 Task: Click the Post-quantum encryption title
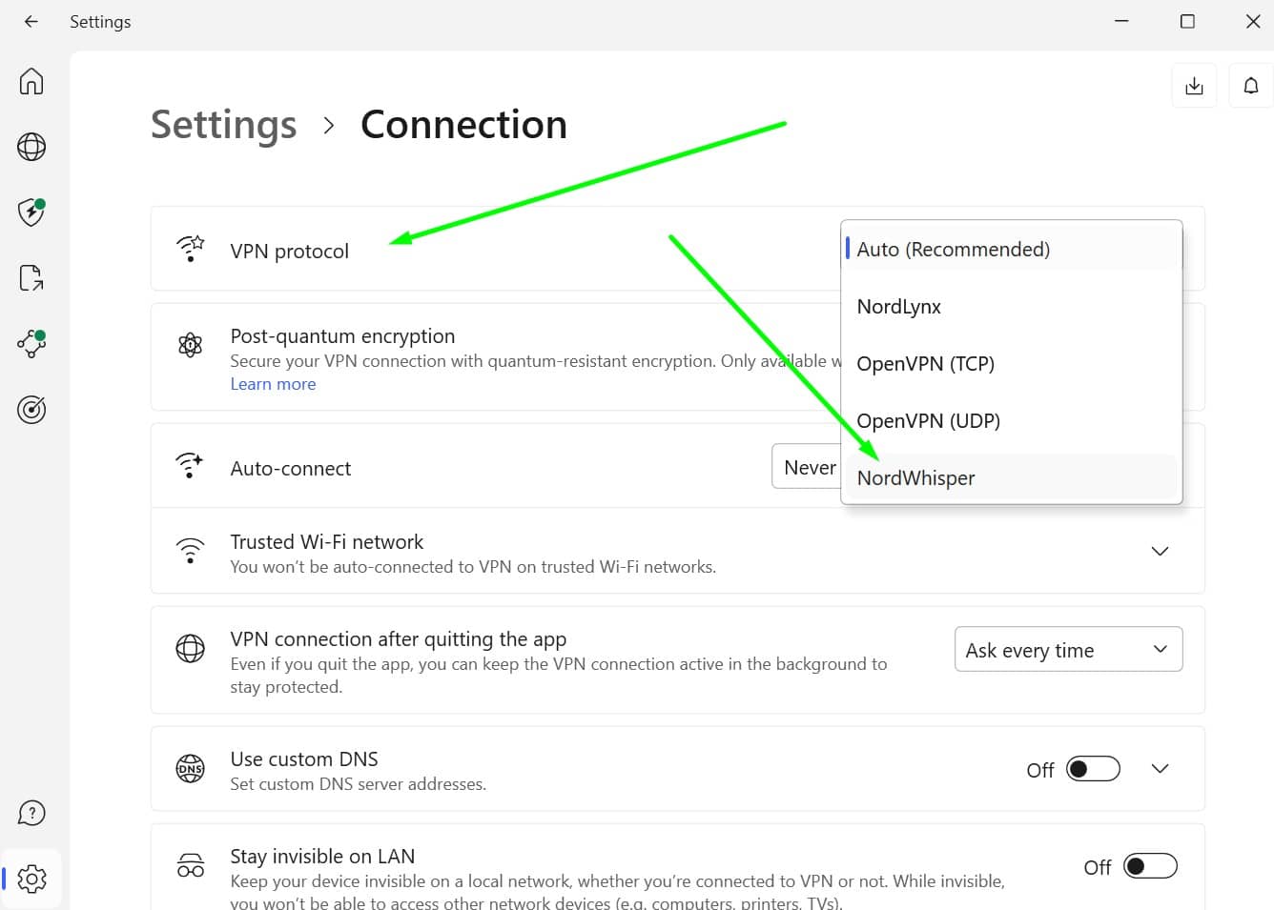coord(342,336)
